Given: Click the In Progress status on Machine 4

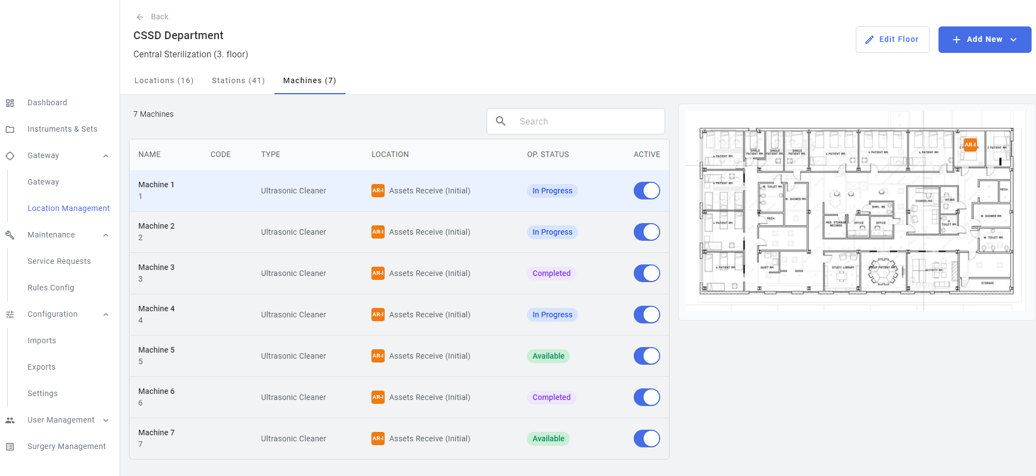Looking at the screenshot, I should point(552,315).
